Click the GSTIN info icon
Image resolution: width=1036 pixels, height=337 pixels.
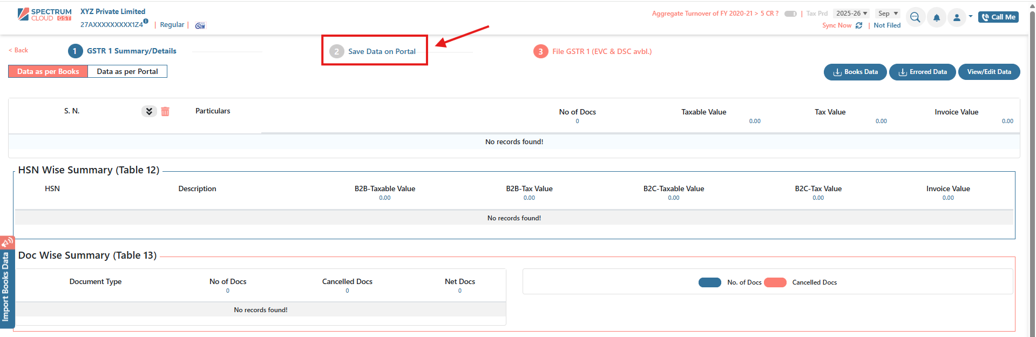[x=146, y=21]
